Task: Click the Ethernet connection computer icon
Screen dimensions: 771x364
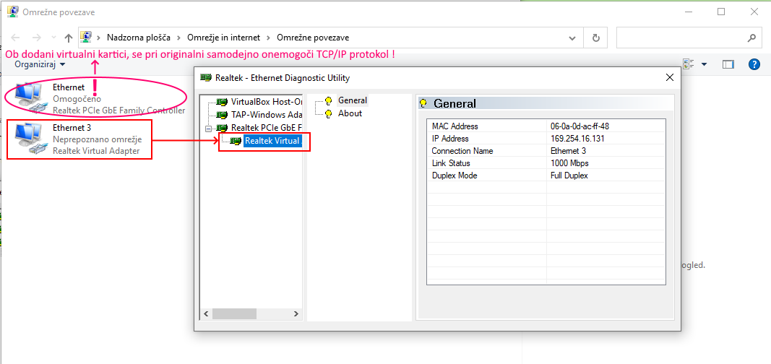Action: [31, 99]
